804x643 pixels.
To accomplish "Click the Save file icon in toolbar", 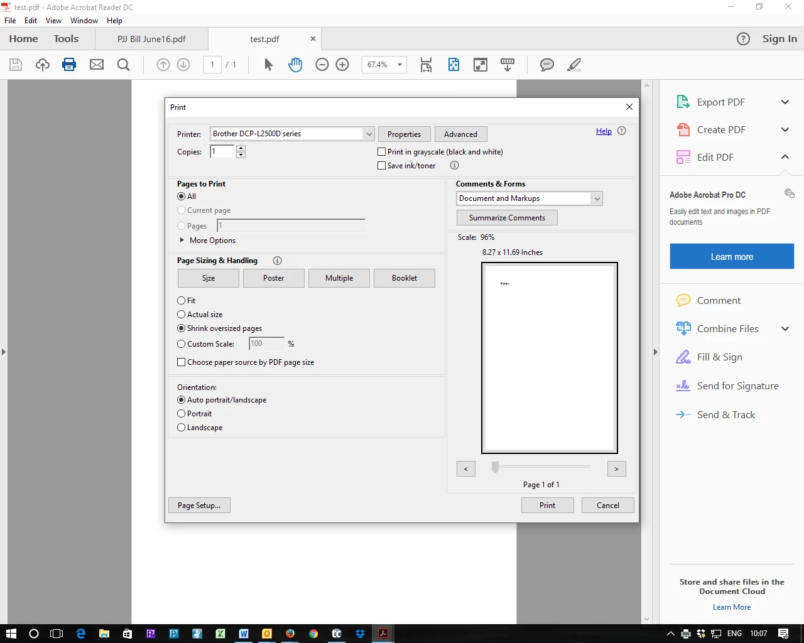I will [x=16, y=65].
